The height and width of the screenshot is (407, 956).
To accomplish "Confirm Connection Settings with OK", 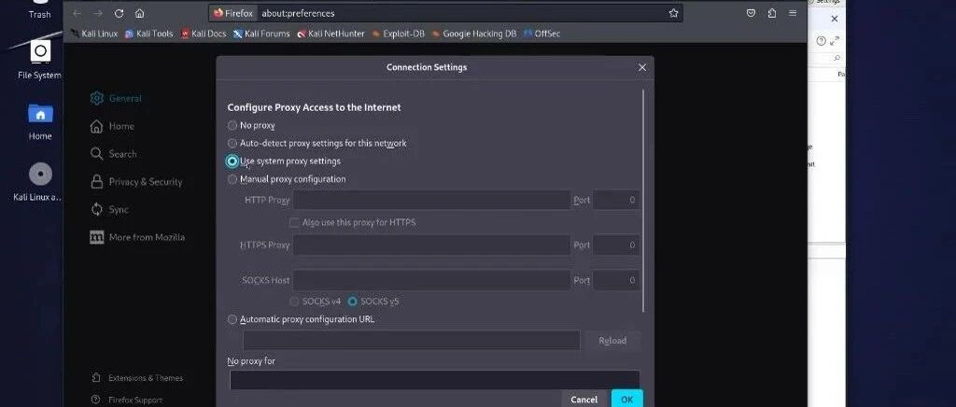I will [x=626, y=400].
